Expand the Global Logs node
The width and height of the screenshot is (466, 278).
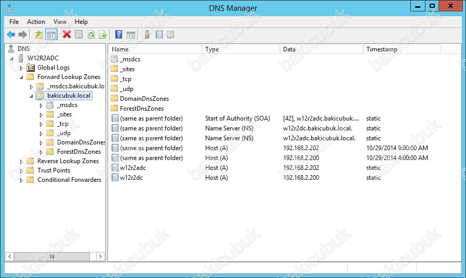click(21, 68)
